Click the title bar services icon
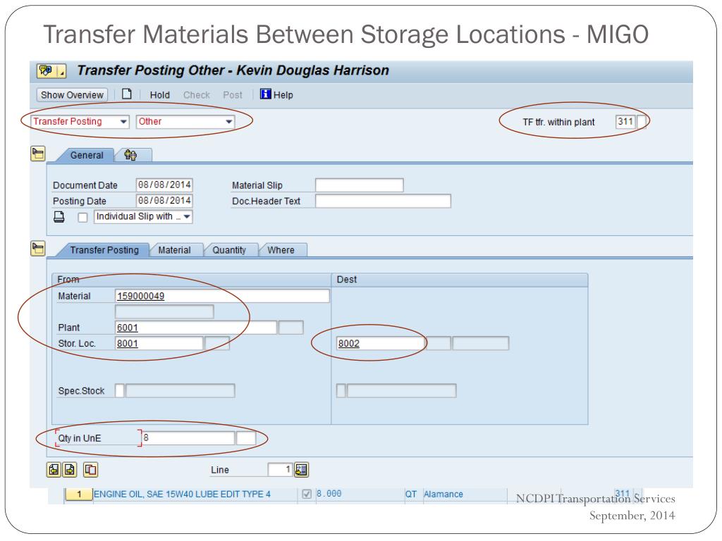The image size is (722, 541). click(51, 71)
